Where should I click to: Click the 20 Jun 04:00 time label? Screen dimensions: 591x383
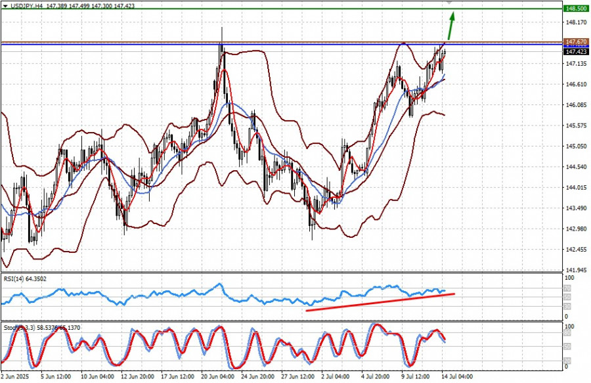pos(217,376)
